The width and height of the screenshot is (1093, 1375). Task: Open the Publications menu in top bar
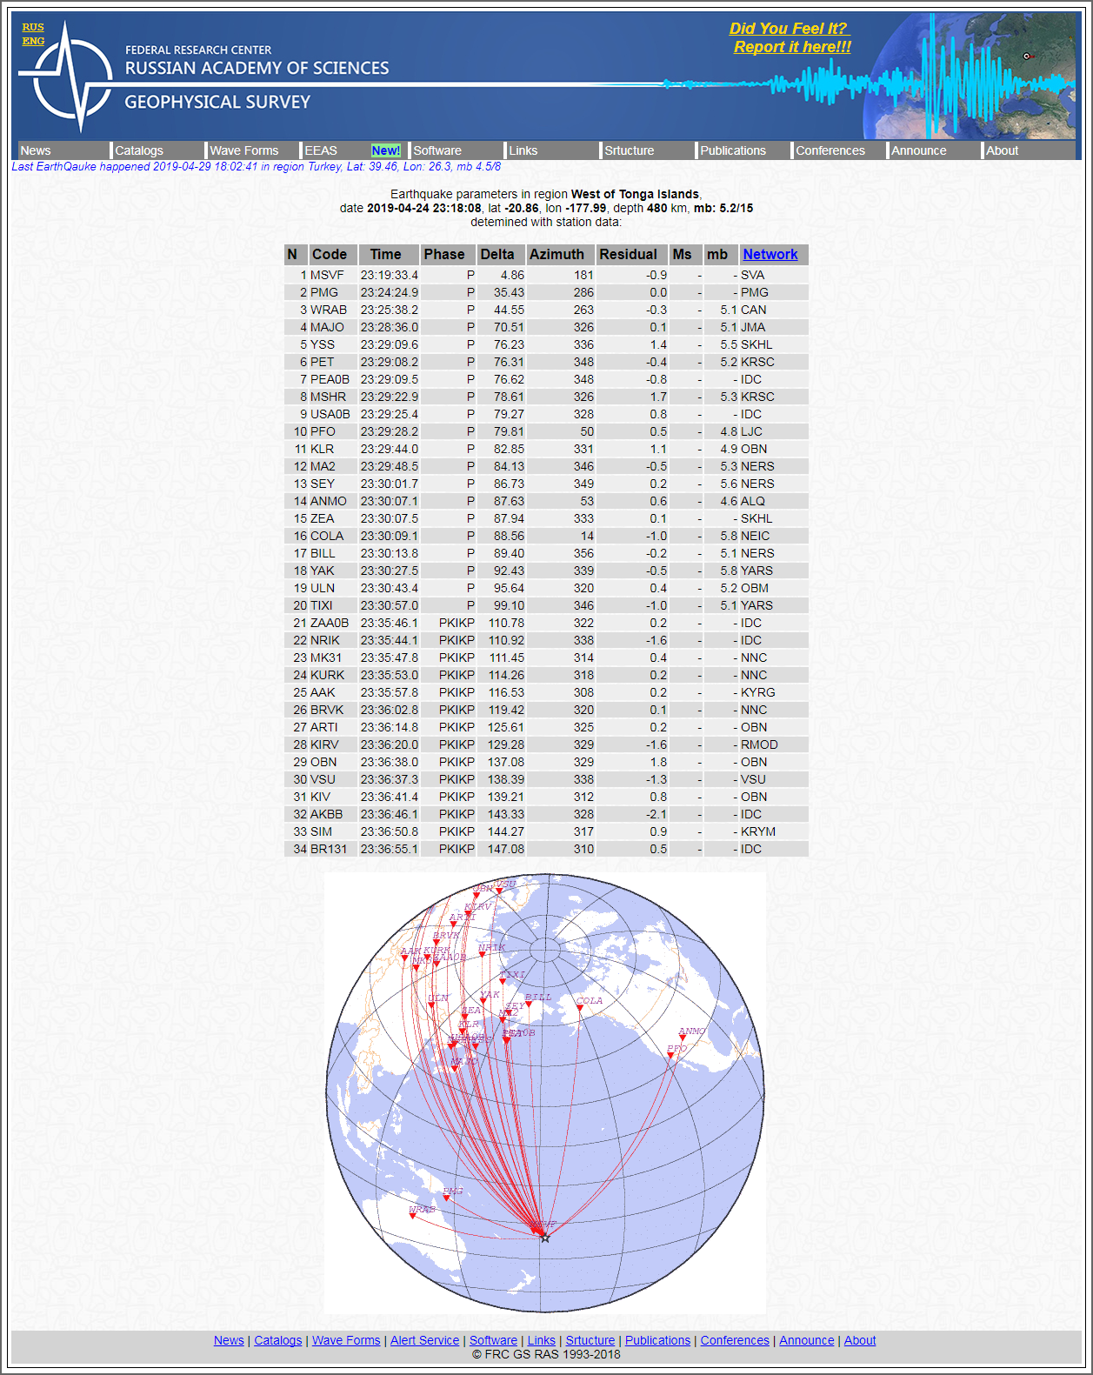tap(733, 150)
